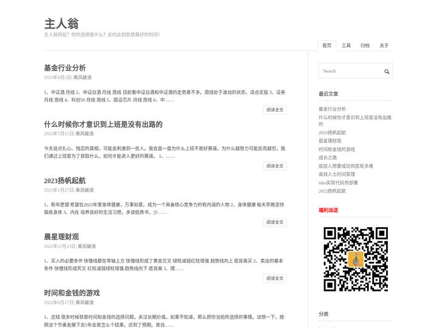437x328 pixels.
Task: Open the 工具 navigation tab
Action: click(346, 46)
